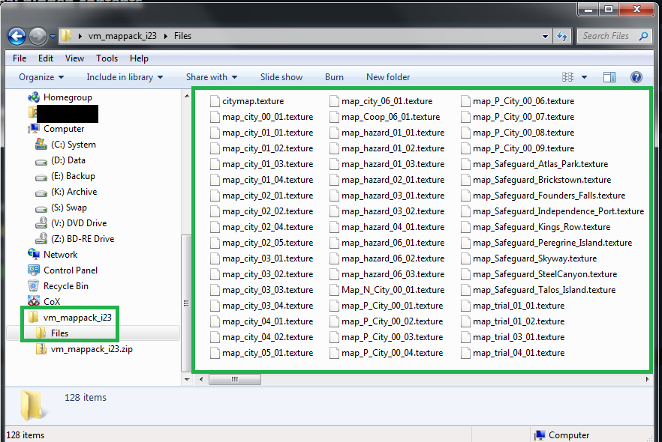Image resolution: width=662 pixels, height=442 pixels.
Task: Open the Tools menu
Action: tap(107, 58)
